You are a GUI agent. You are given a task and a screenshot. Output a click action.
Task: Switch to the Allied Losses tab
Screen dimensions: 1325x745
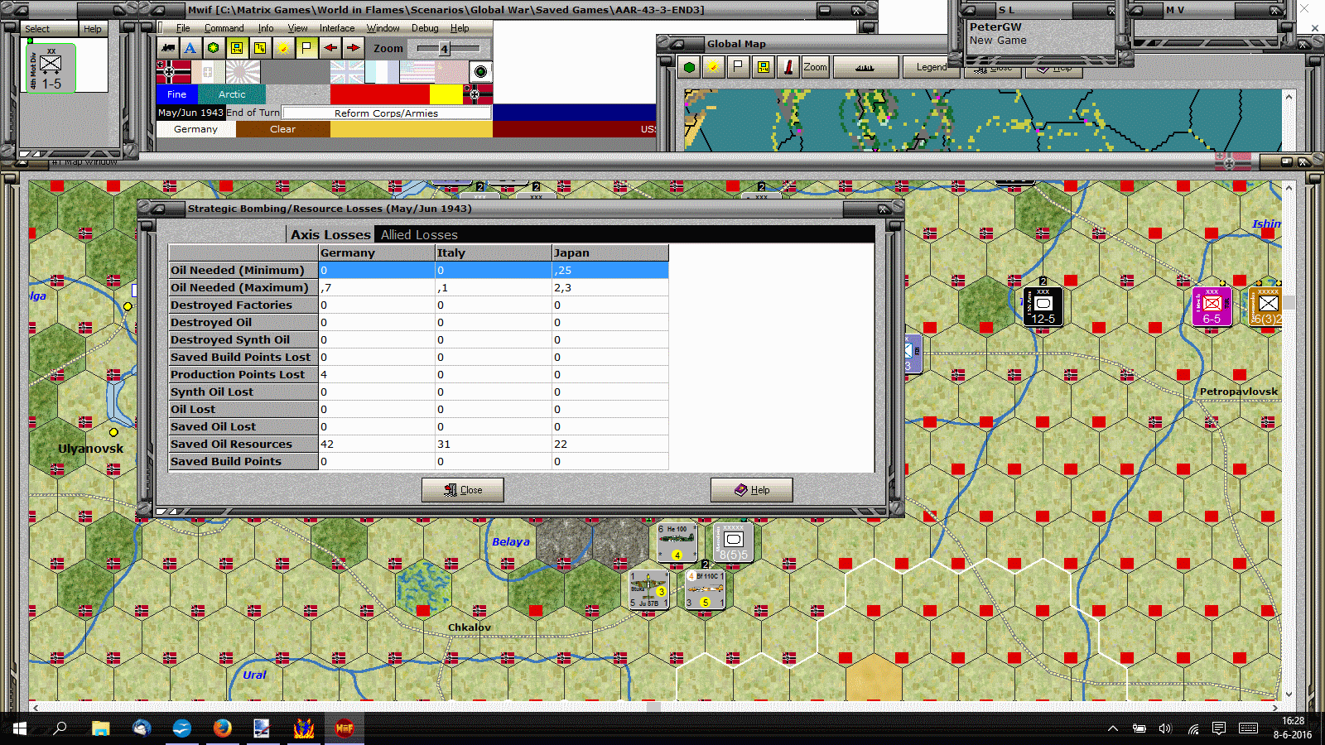419,235
